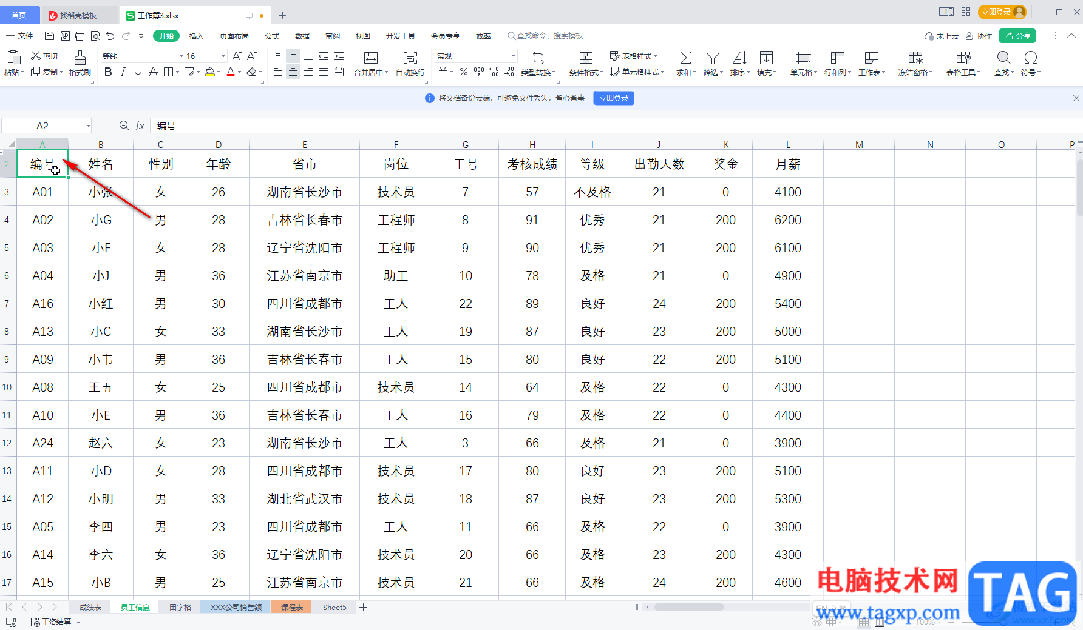Toggle left horizontal alignment

pyautogui.click(x=278, y=72)
